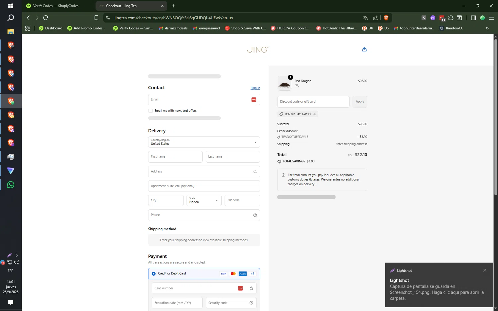Image resolution: width=498 pixels, height=311 pixels.
Task: Open a new browser tab
Action: [x=173, y=6]
